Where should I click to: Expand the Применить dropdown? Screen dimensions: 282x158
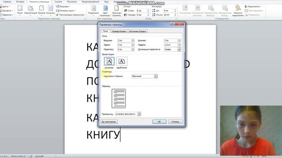click(139, 114)
